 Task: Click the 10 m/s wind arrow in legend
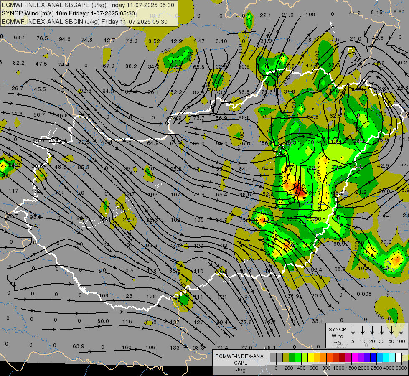(x=363, y=330)
